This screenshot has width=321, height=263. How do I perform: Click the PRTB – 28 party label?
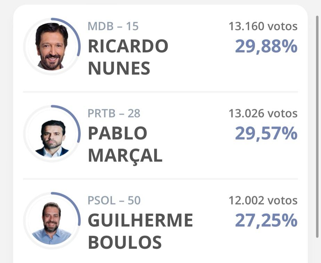[x=114, y=113]
